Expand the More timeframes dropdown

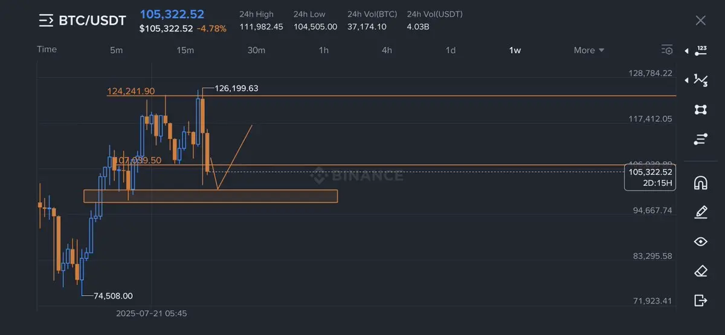[x=589, y=50]
